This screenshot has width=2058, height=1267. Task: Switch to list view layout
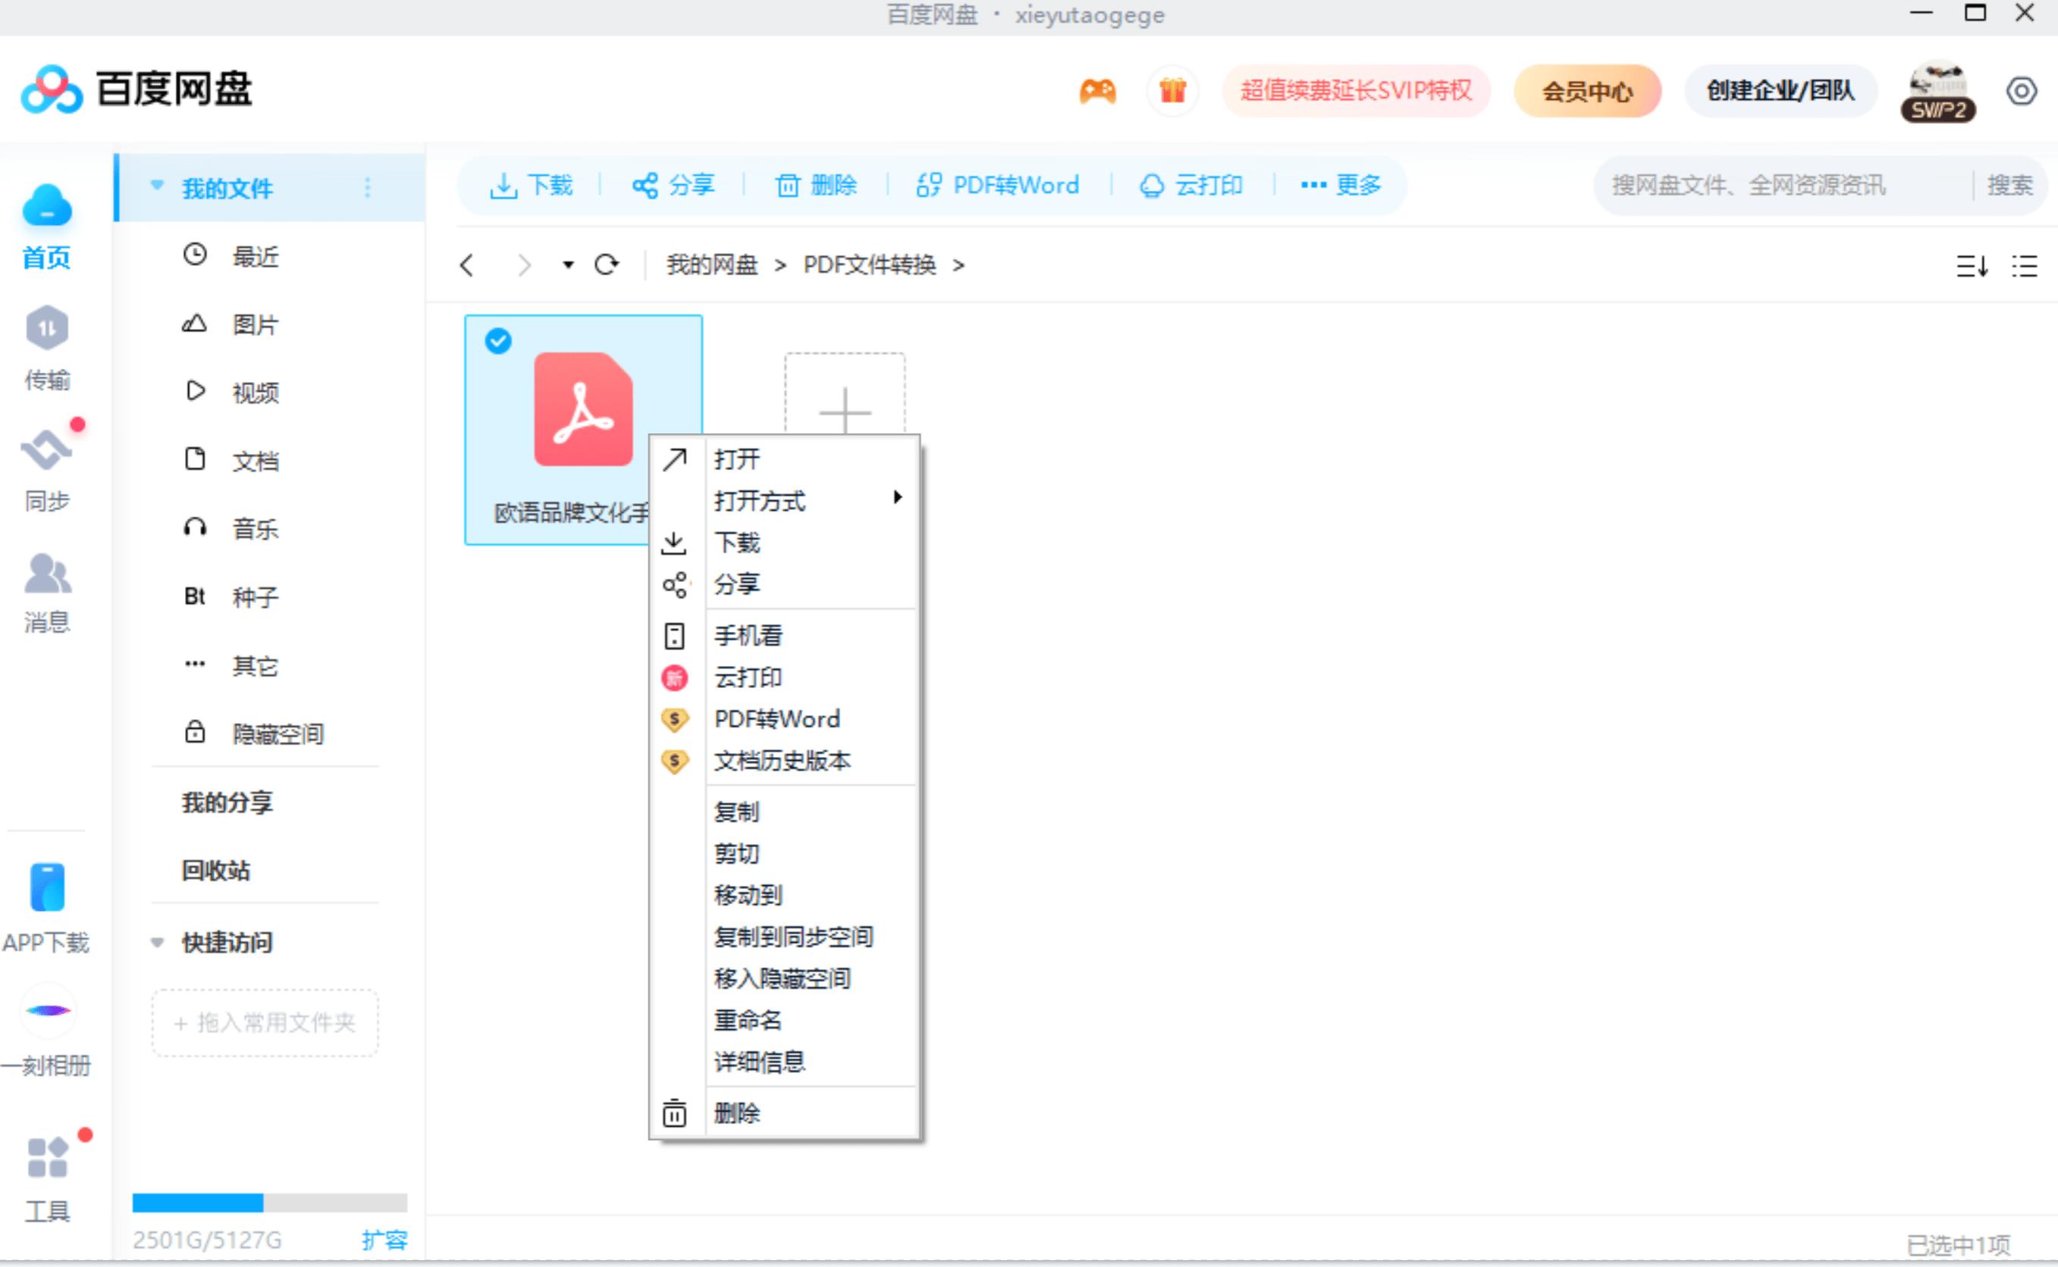(x=2024, y=266)
